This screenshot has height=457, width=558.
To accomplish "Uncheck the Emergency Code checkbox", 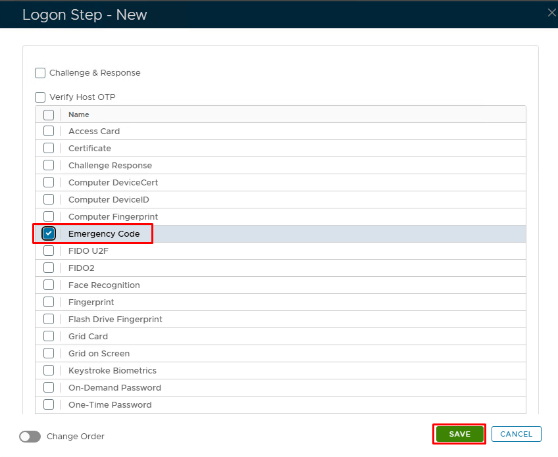I will click(49, 233).
